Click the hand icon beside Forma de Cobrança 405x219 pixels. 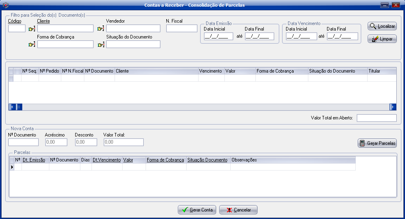point(32,44)
